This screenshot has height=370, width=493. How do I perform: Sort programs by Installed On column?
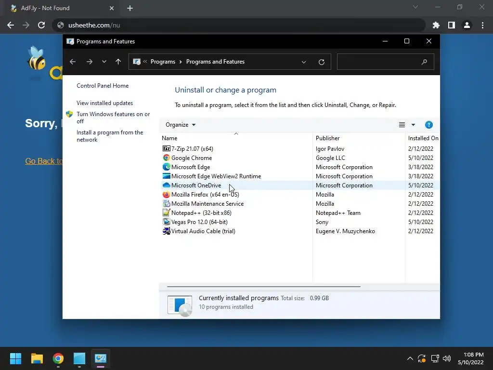tap(423, 138)
